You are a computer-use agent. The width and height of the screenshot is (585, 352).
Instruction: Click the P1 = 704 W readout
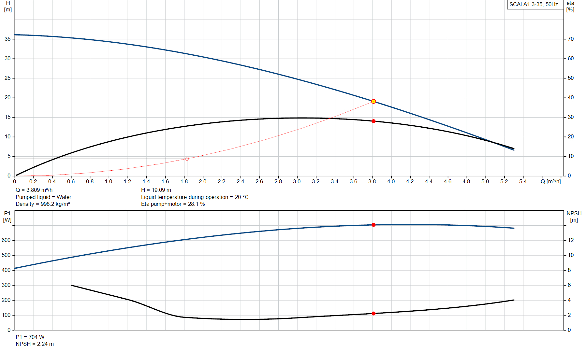click(x=30, y=337)
